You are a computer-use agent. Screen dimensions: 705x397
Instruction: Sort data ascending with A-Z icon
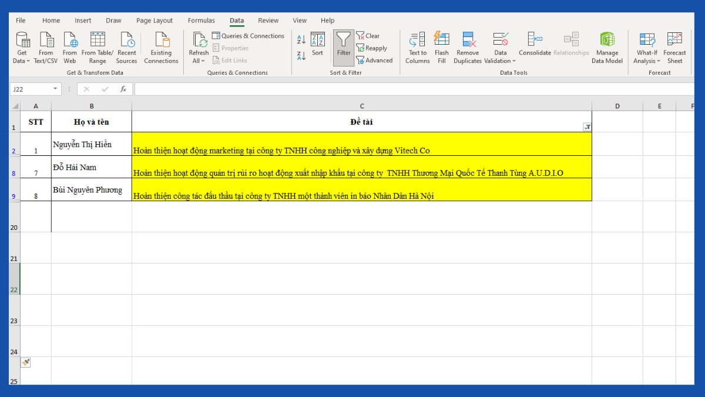click(x=301, y=38)
